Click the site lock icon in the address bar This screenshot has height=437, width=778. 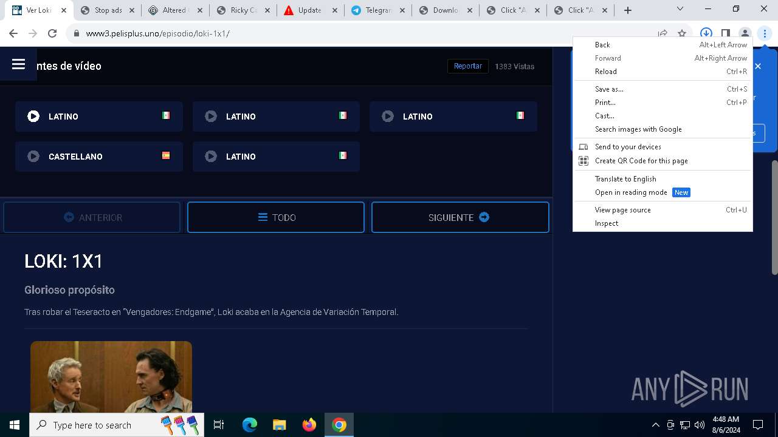coord(76,33)
